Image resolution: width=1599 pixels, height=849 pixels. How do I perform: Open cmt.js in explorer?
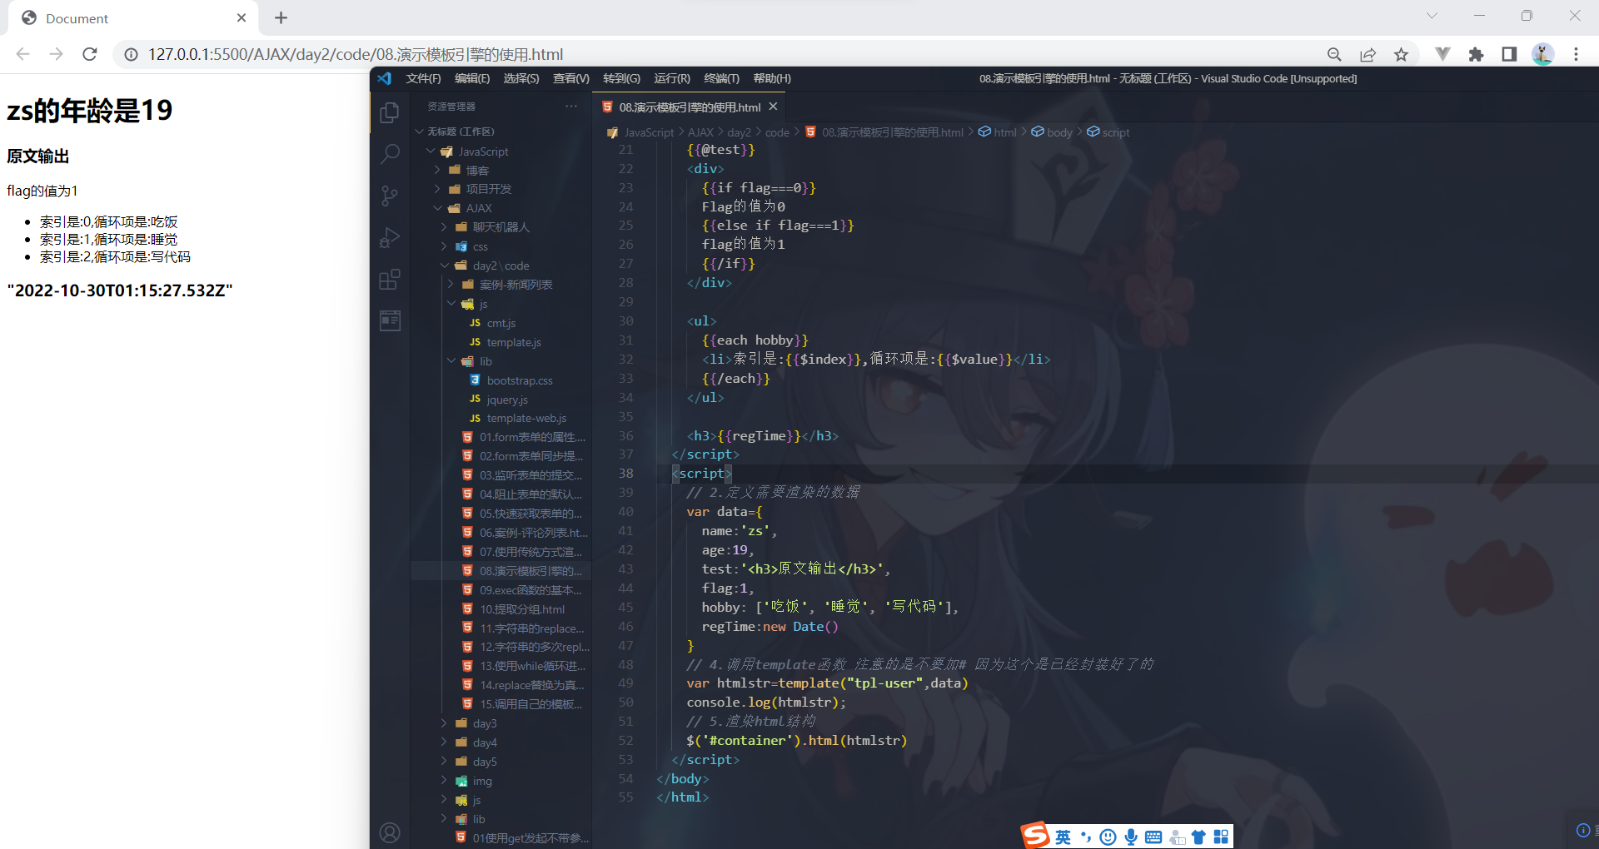click(x=501, y=323)
